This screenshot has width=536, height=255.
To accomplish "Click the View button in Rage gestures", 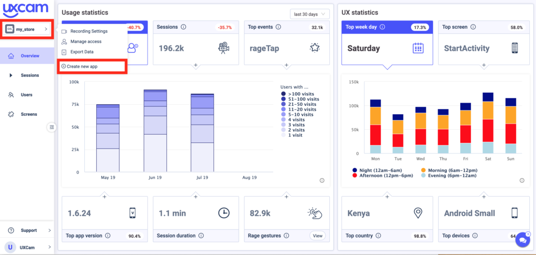I will coord(318,236).
